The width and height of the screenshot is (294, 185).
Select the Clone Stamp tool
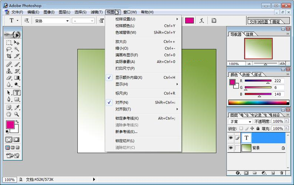(x=9, y=71)
